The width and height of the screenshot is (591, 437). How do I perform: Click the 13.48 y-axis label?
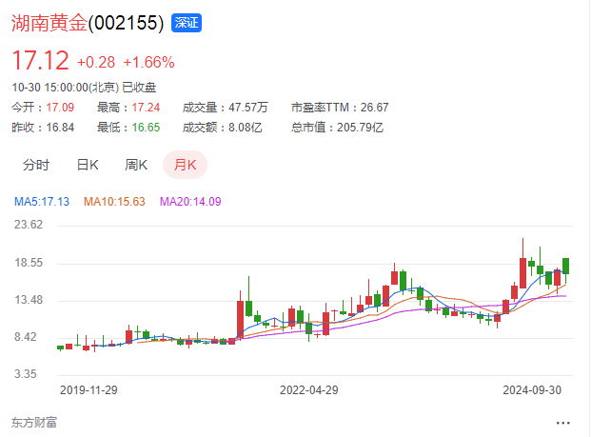point(29,300)
